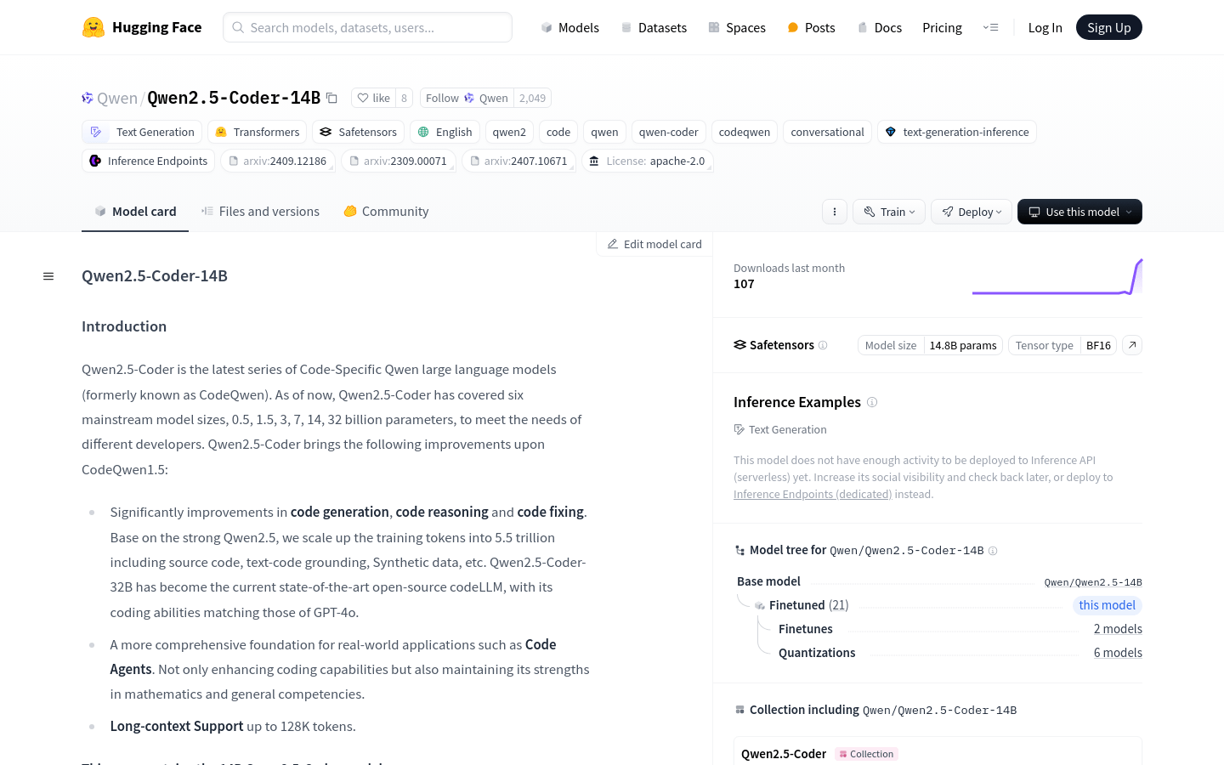Click Edit model card button

tap(654, 244)
